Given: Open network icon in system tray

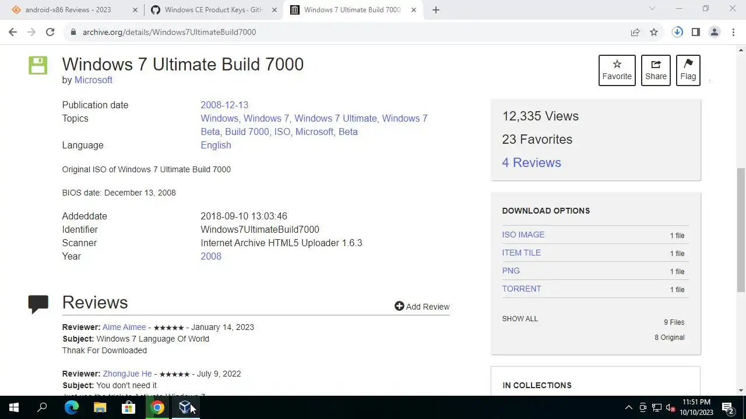Looking at the screenshot, I should tap(657, 407).
